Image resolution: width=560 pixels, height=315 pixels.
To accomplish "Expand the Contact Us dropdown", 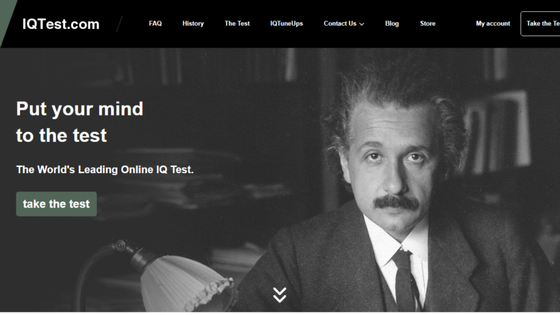I will [344, 24].
